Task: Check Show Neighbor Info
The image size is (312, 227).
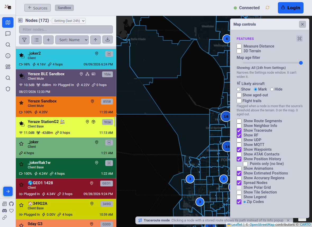Action: [x=239, y=126]
